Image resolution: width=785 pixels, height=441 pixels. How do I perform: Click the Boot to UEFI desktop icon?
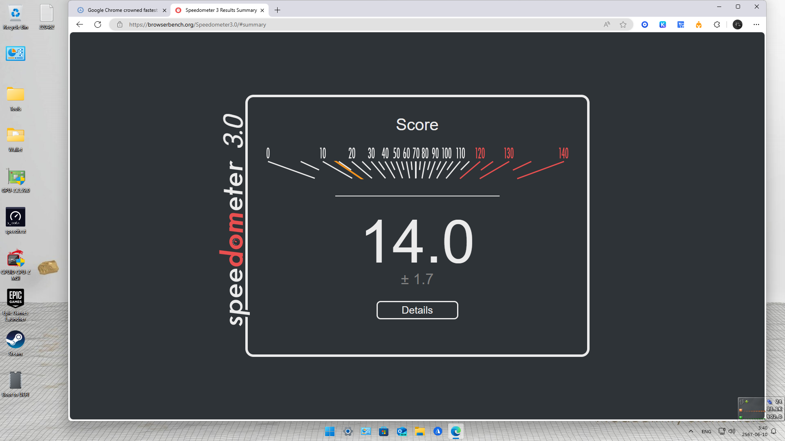16,381
